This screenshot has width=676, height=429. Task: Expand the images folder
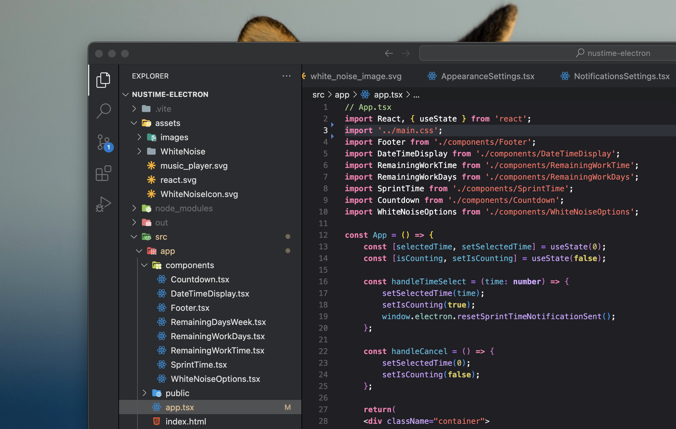click(139, 137)
